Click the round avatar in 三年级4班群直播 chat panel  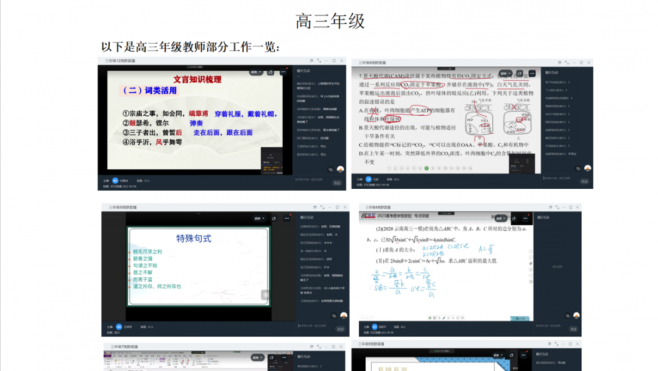point(576,315)
